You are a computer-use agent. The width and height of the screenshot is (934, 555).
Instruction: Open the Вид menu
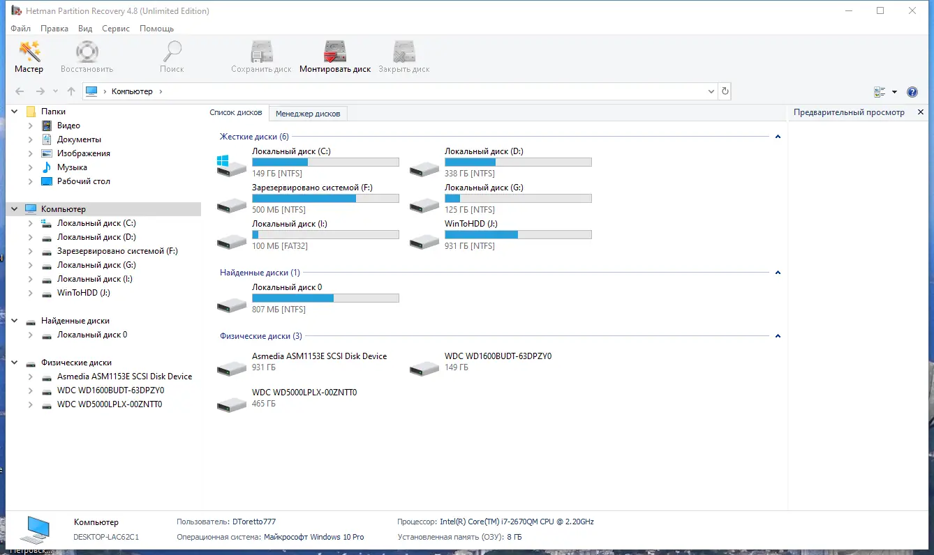point(85,29)
